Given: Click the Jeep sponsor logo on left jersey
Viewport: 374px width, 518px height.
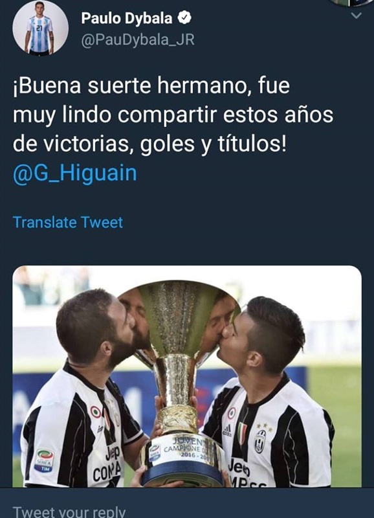Looking at the screenshot, I should (113, 455).
